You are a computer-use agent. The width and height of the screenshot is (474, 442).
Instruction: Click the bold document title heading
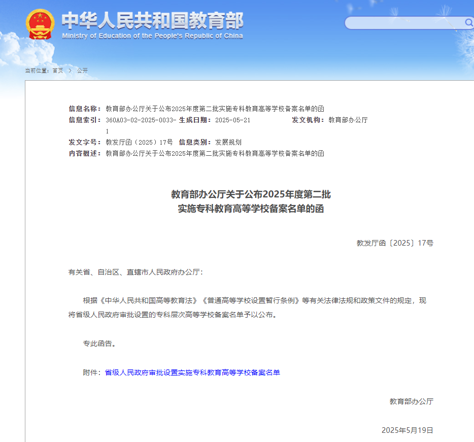pos(251,201)
